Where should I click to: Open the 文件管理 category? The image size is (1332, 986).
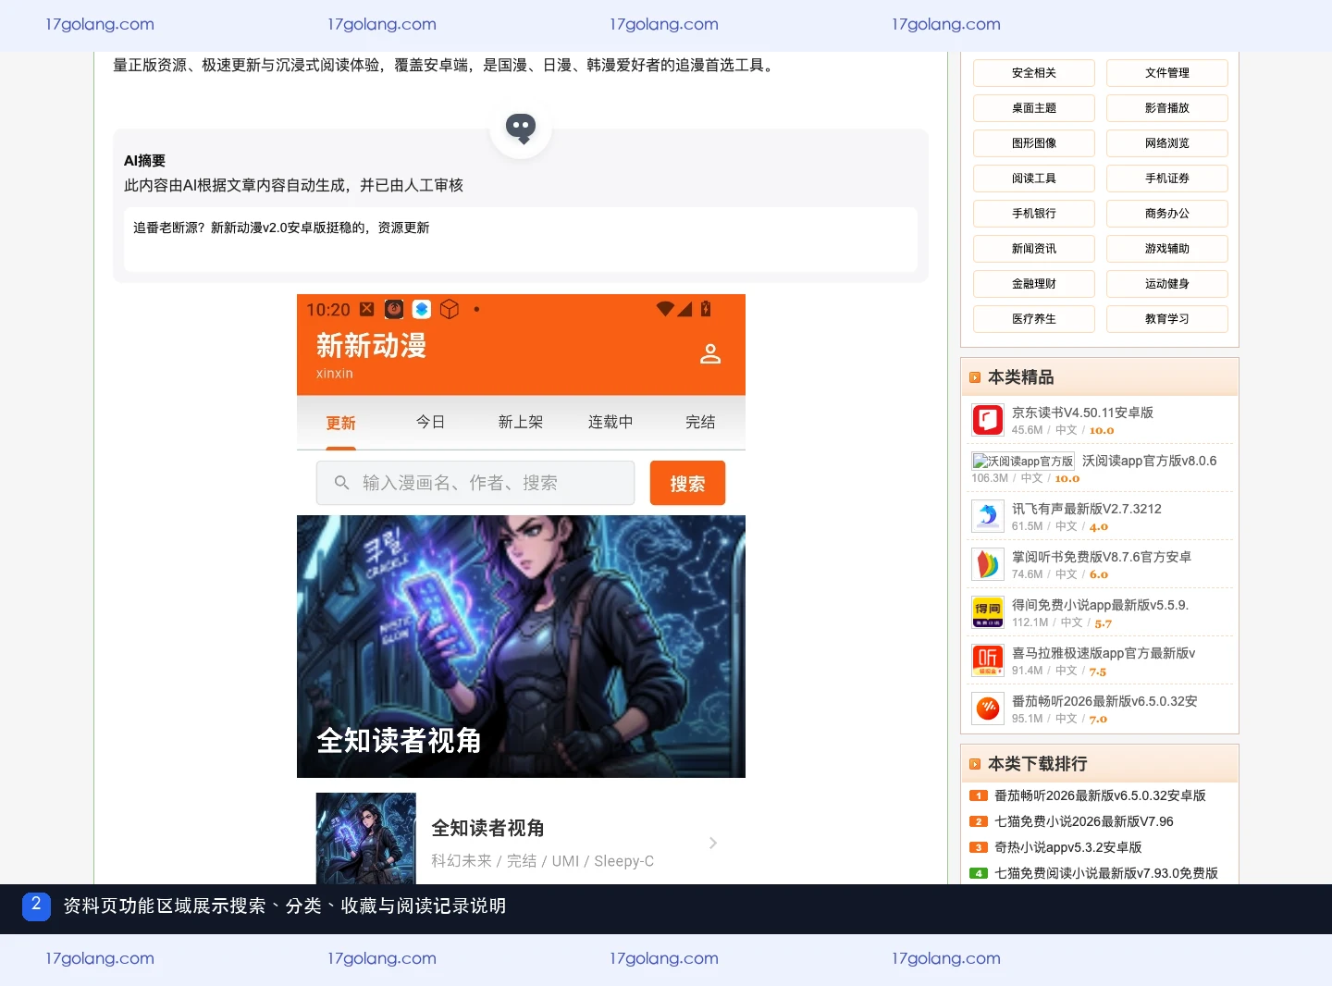pyautogui.click(x=1167, y=73)
